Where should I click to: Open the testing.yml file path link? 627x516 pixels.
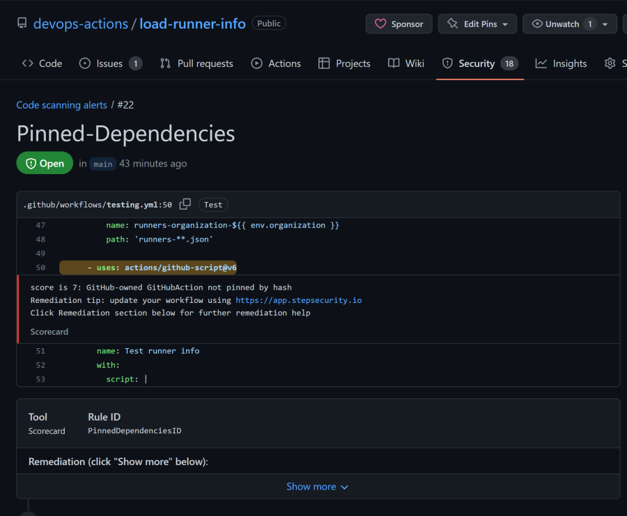click(98, 205)
